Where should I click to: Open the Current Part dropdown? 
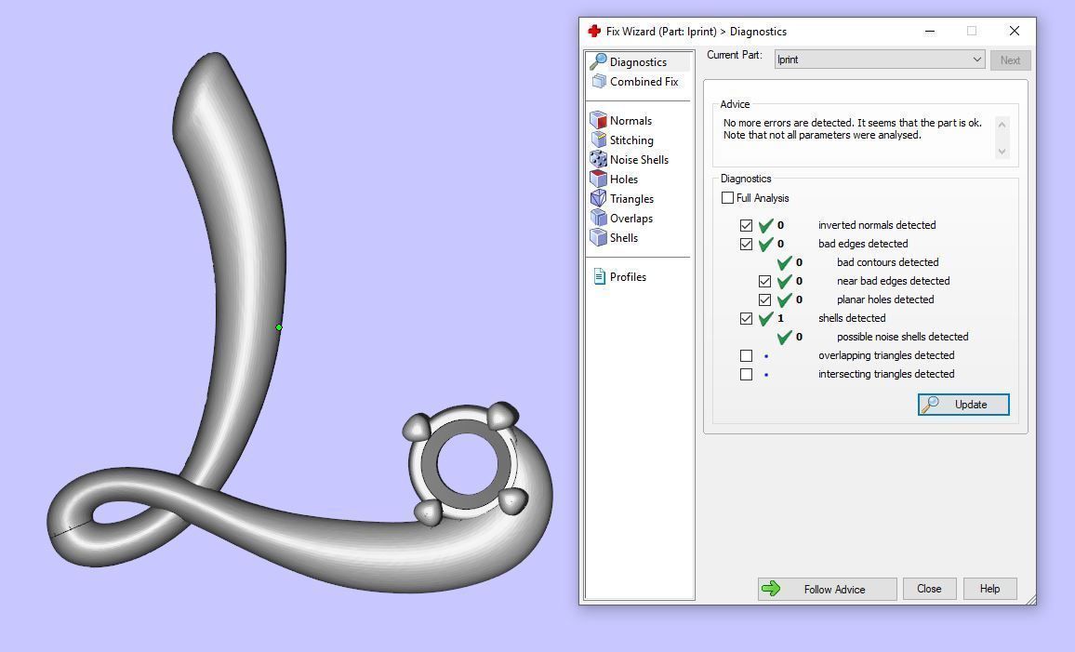pos(880,60)
